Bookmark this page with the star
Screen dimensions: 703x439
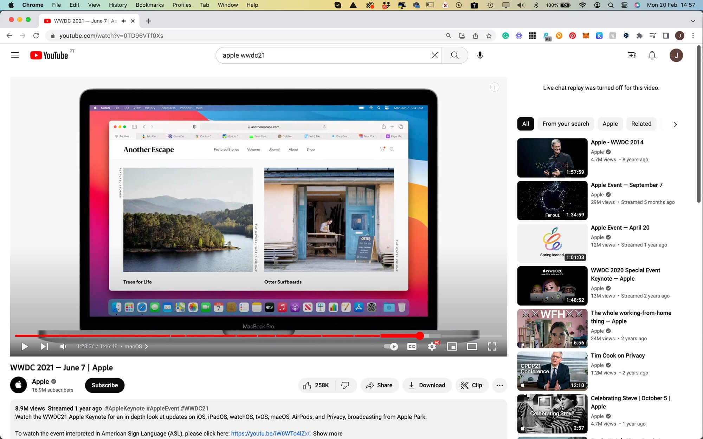489,35
